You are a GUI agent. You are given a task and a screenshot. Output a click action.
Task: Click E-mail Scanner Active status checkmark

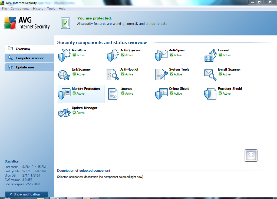(220, 74)
